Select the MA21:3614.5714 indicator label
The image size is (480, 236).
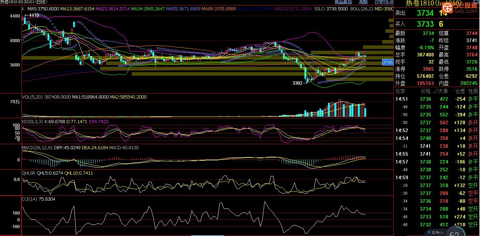113,9
